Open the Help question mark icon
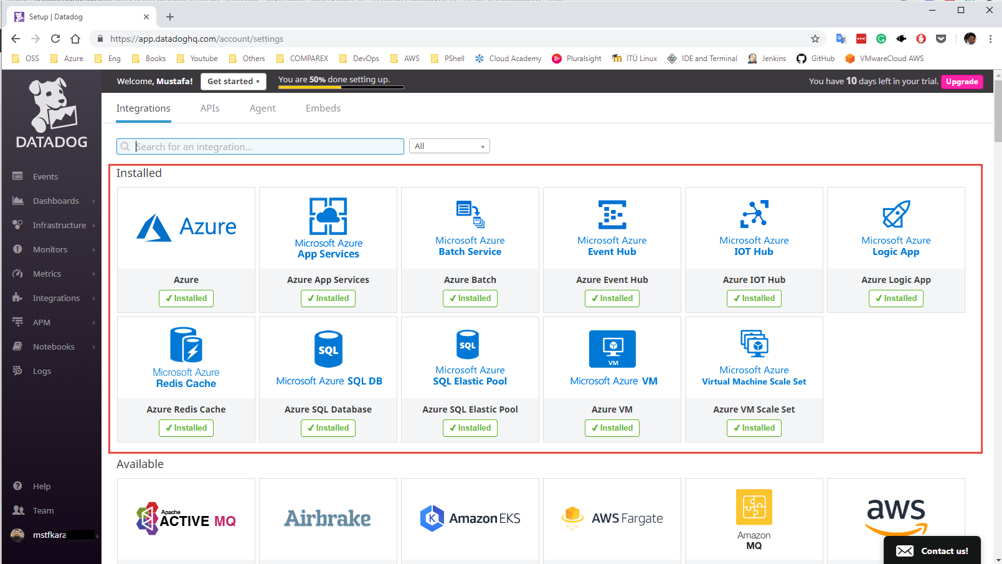This screenshot has height=564, width=1002. click(x=17, y=486)
